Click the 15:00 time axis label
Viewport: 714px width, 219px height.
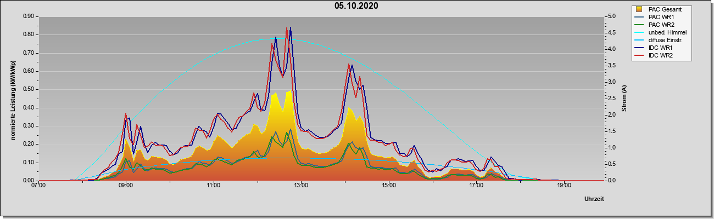389,185
